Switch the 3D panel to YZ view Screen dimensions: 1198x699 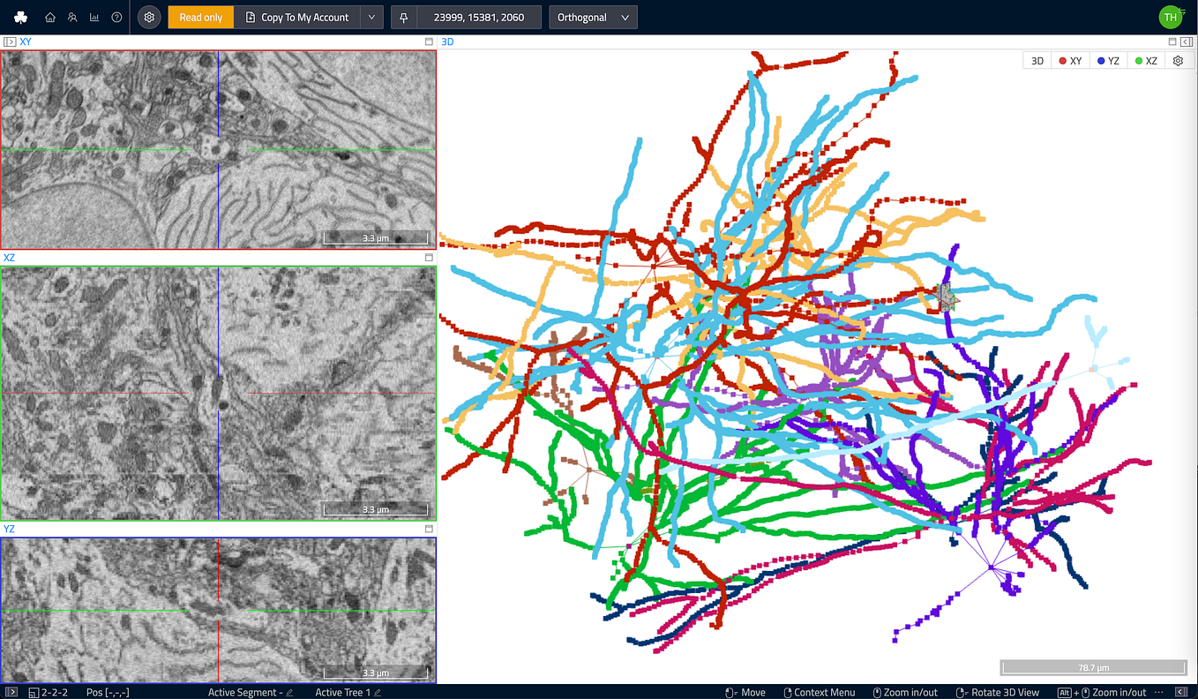pyautogui.click(x=1107, y=60)
